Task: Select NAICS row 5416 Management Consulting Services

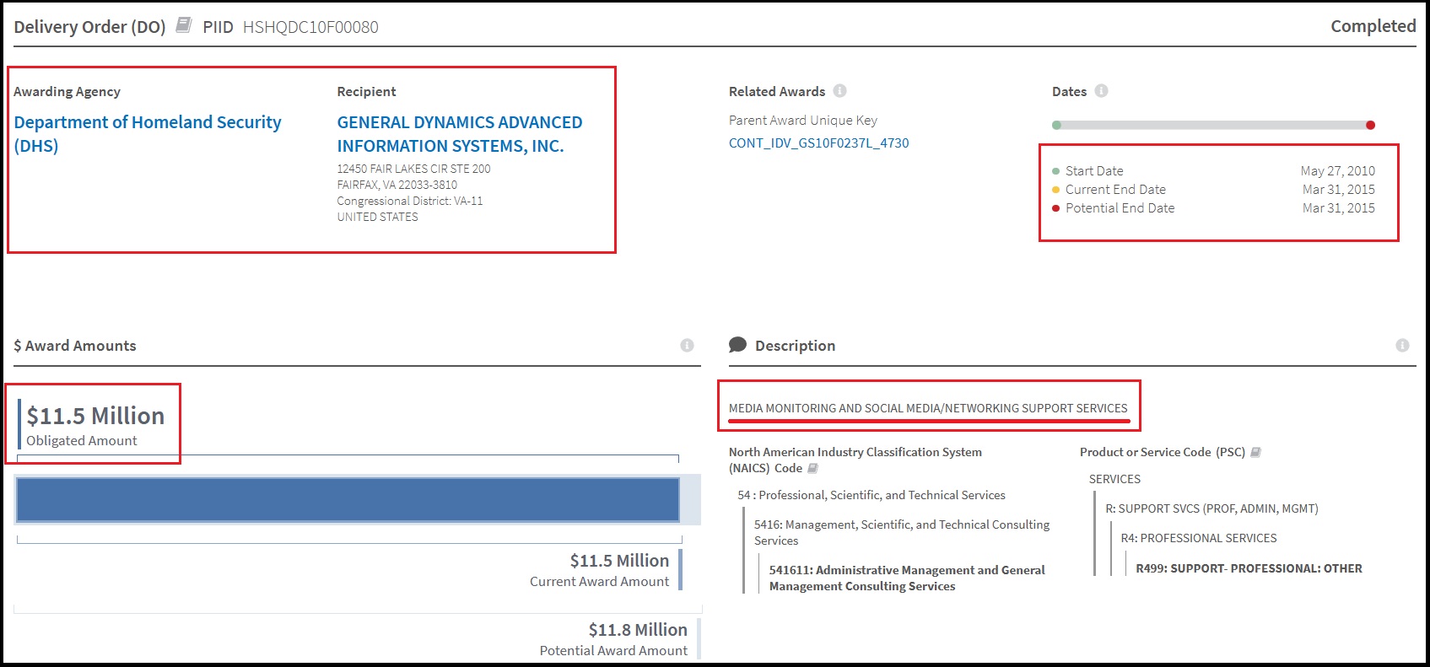Action: pos(902,532)
